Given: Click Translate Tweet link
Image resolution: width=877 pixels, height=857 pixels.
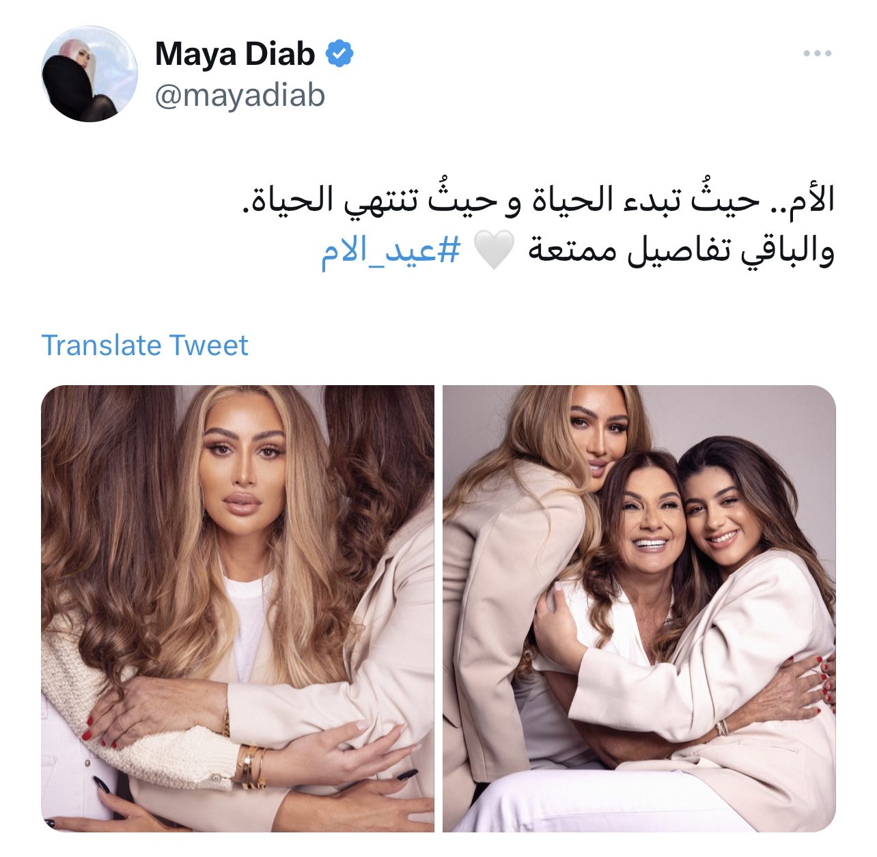Looking at the screenshot, I should click(x=145, y=346).
